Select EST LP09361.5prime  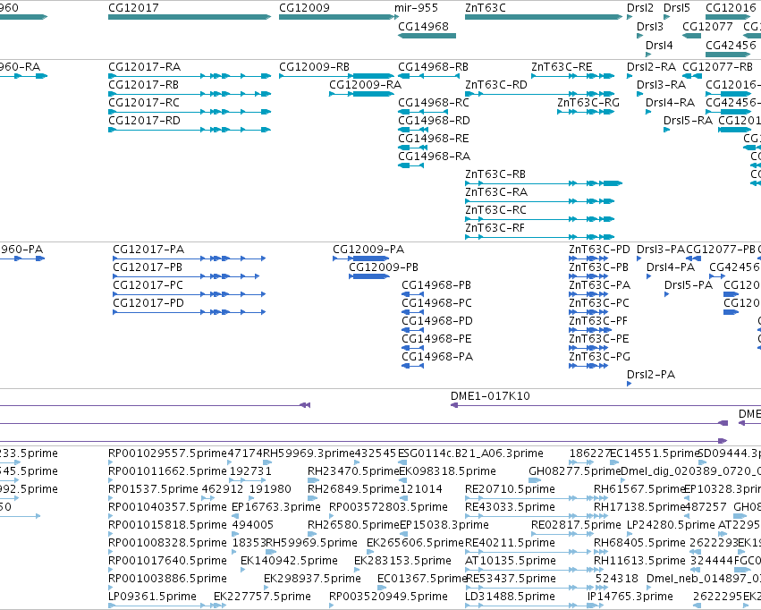(x=167, y=606)
